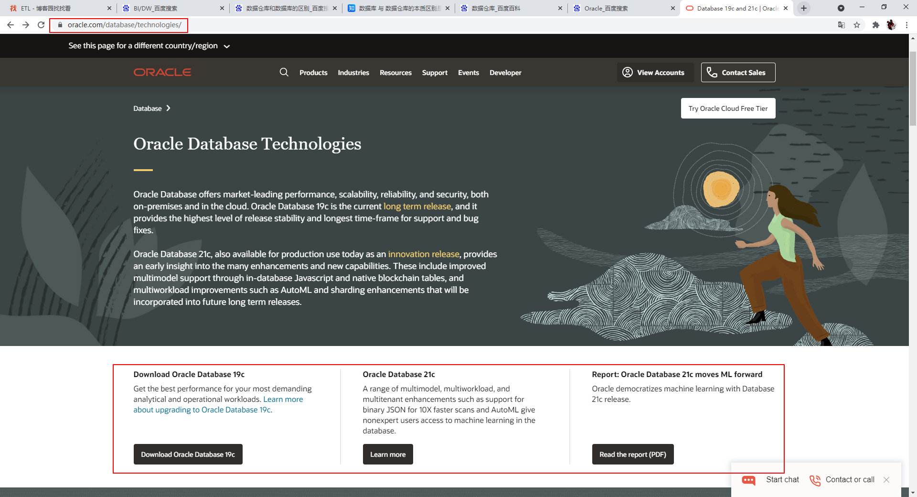Close the 数据仓库_百度百科 tab
This screenshot has height=497, width=917.
(x=560, y=8)
